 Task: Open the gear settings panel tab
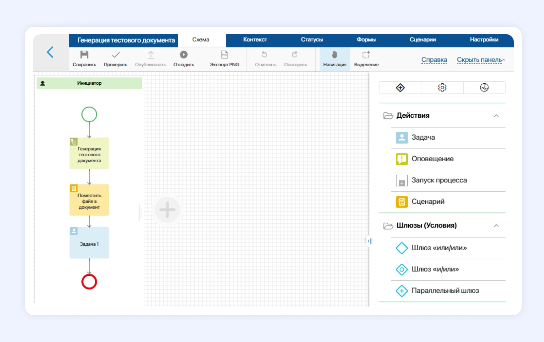click(442, 88)
